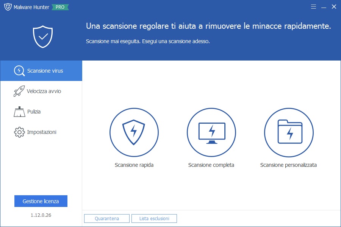Screen dimensions: 341x227
Task: Open the Quarantena list
Action: 107,219
